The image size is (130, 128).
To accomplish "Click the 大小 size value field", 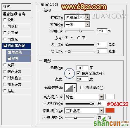I will tap(102, 45).
